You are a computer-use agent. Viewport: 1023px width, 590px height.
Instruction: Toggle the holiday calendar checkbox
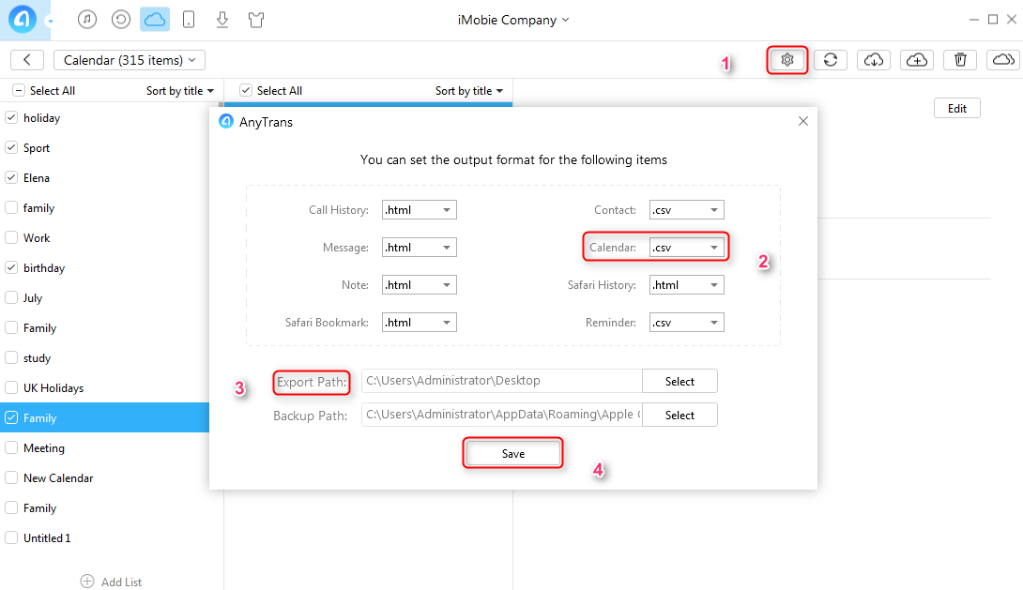pos(11,117)
